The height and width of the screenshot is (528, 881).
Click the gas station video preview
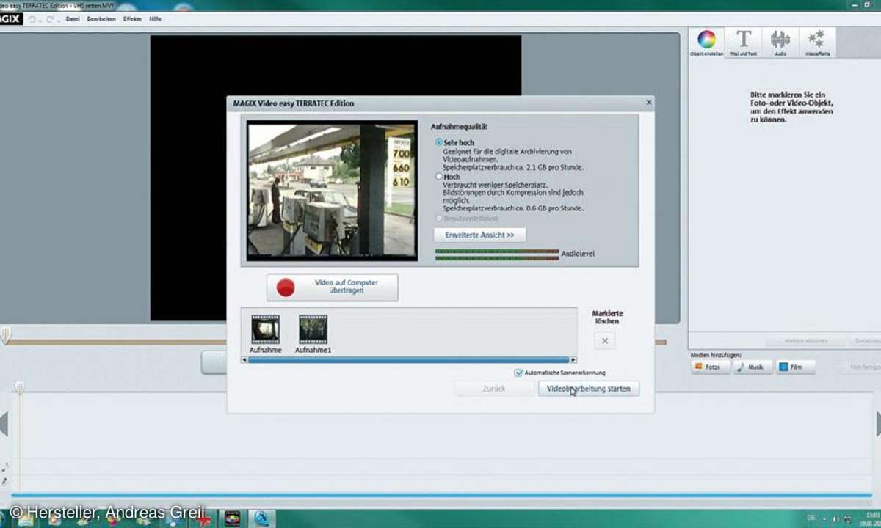pyautogui.click(x=333, y=191)
